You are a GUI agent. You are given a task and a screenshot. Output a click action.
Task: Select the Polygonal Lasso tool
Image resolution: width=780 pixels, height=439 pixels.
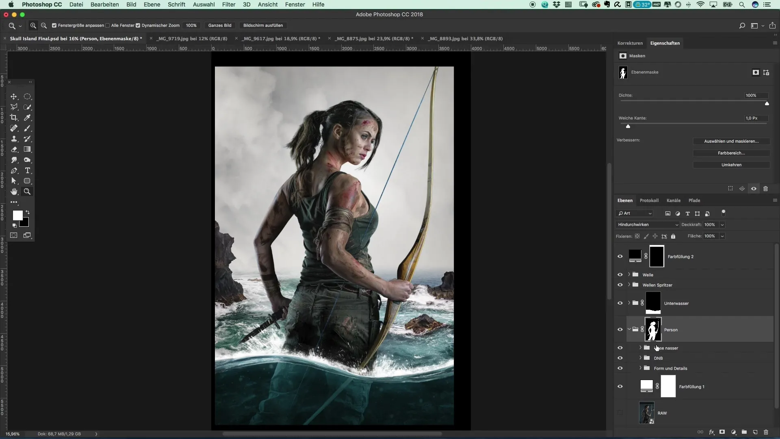click(14, 107)
